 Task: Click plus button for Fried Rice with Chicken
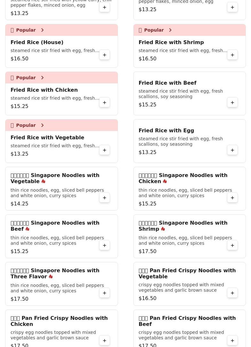tap(105, 103)
